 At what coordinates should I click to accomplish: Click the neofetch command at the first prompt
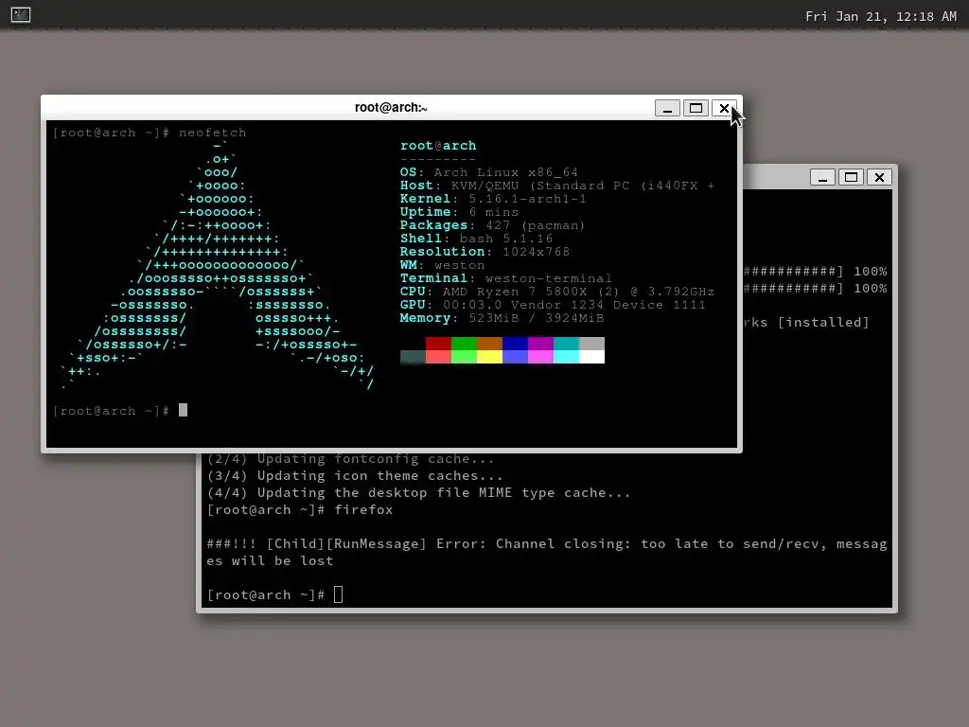click(x=213, y=133)
